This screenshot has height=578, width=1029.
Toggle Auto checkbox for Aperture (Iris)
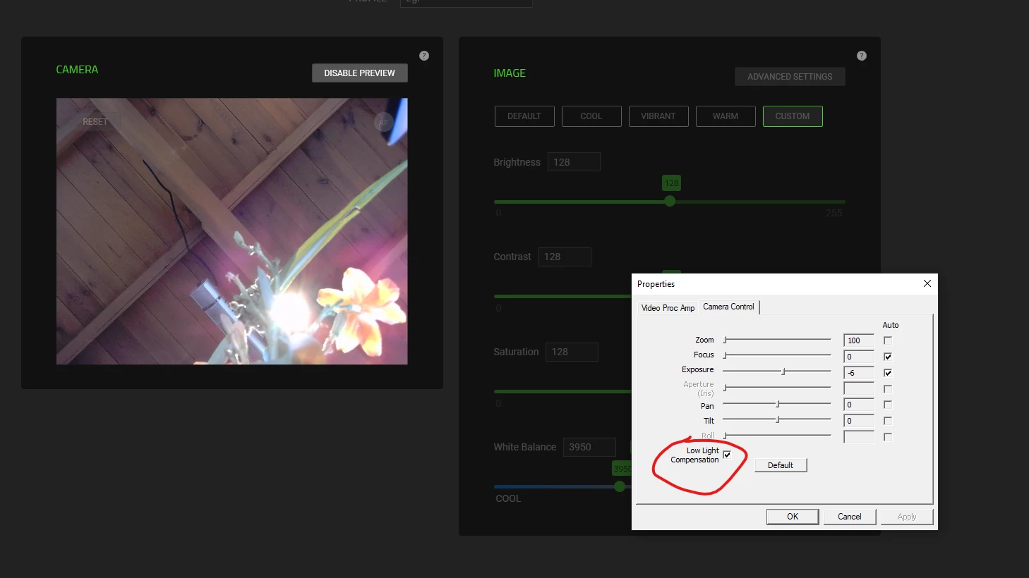coord(888,388)
